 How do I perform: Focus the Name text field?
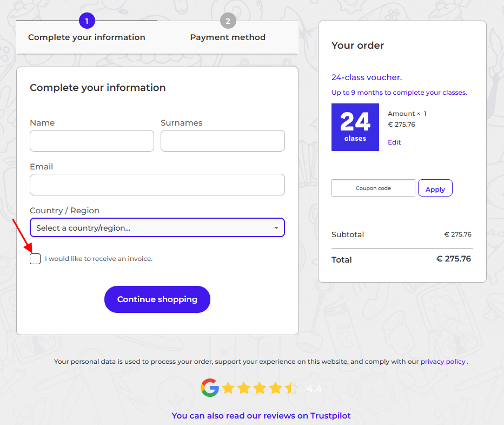[92, 141]
